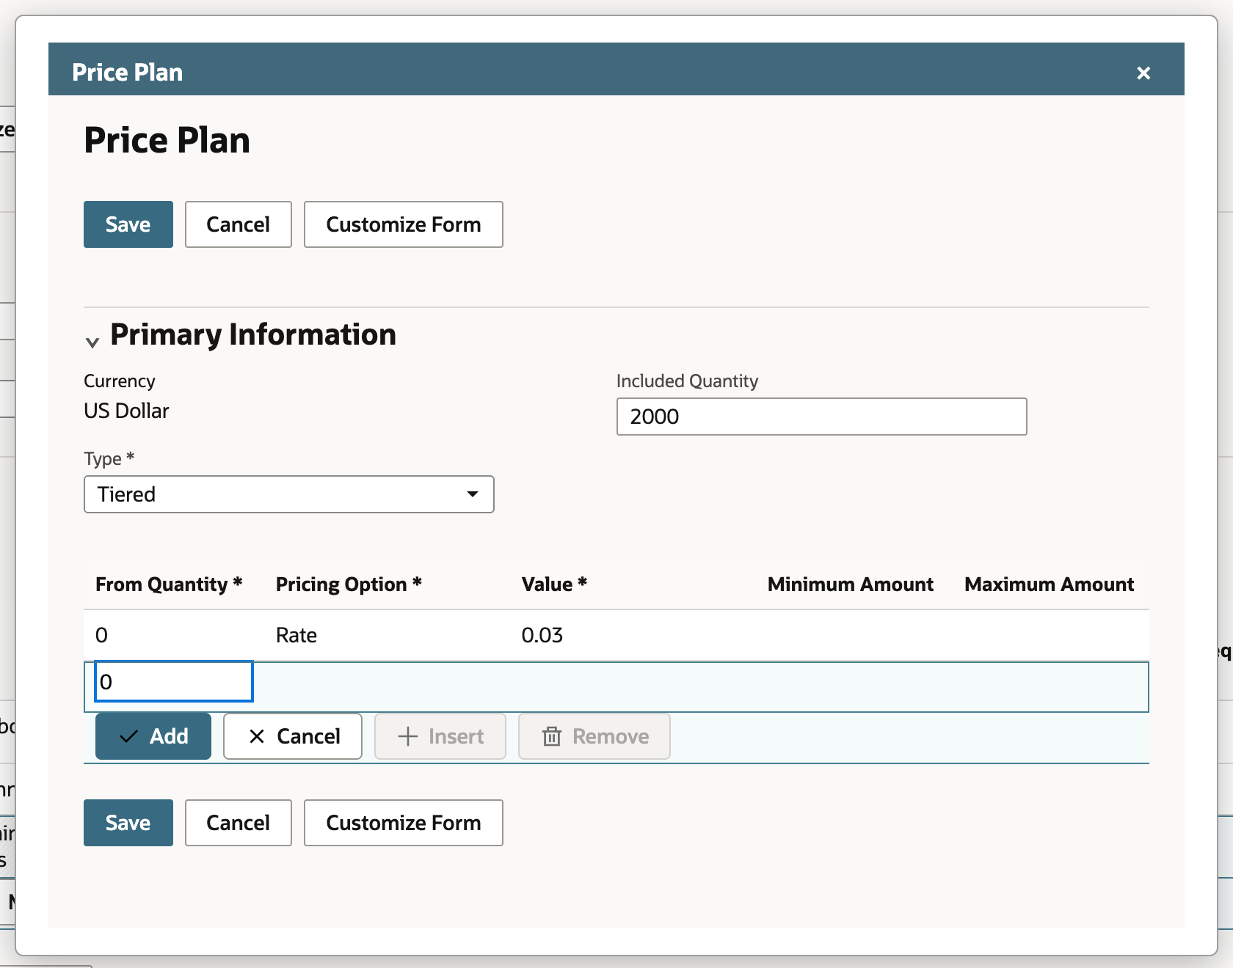Screen dimensions: 1233x968
Task: Click the Remove row button
Action: click(x=594, y=736)
